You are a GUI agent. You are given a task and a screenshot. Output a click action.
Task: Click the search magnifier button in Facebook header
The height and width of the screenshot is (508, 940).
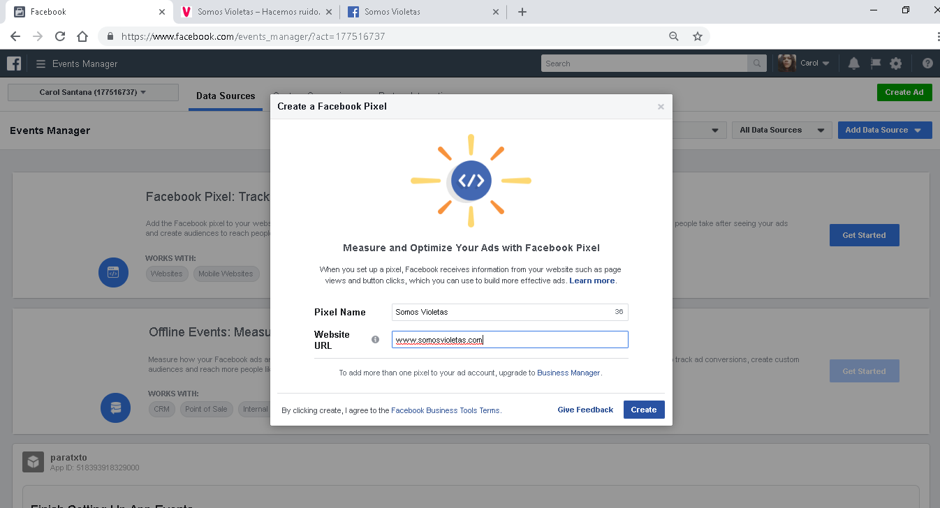pyautogui.click(x=756, y=63)
